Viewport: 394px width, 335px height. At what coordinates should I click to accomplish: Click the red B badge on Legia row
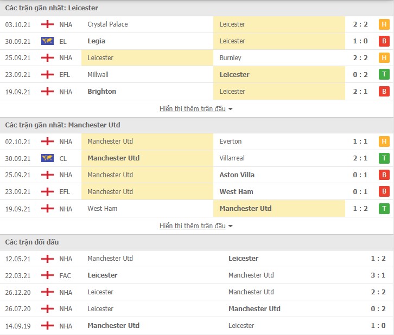point(384,41)
